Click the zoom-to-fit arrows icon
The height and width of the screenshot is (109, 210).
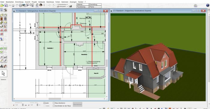tap(32, 5)
